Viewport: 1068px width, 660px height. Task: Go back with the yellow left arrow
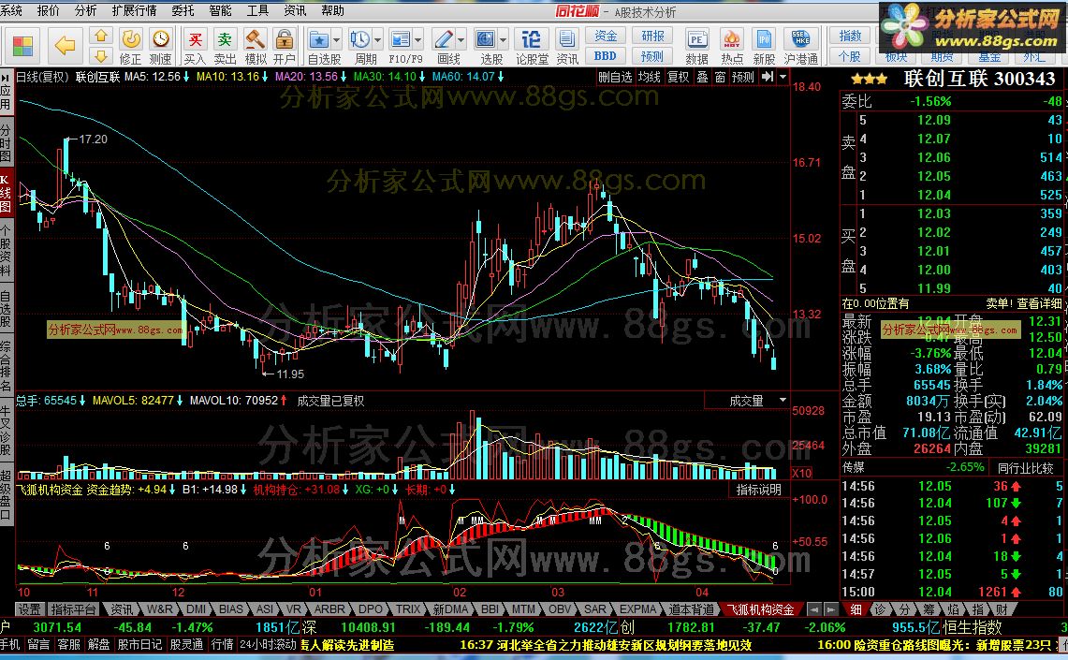pos(65,46)
